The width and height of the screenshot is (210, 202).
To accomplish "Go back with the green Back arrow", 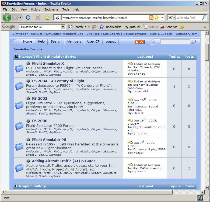I will click(x=7, y=18).
